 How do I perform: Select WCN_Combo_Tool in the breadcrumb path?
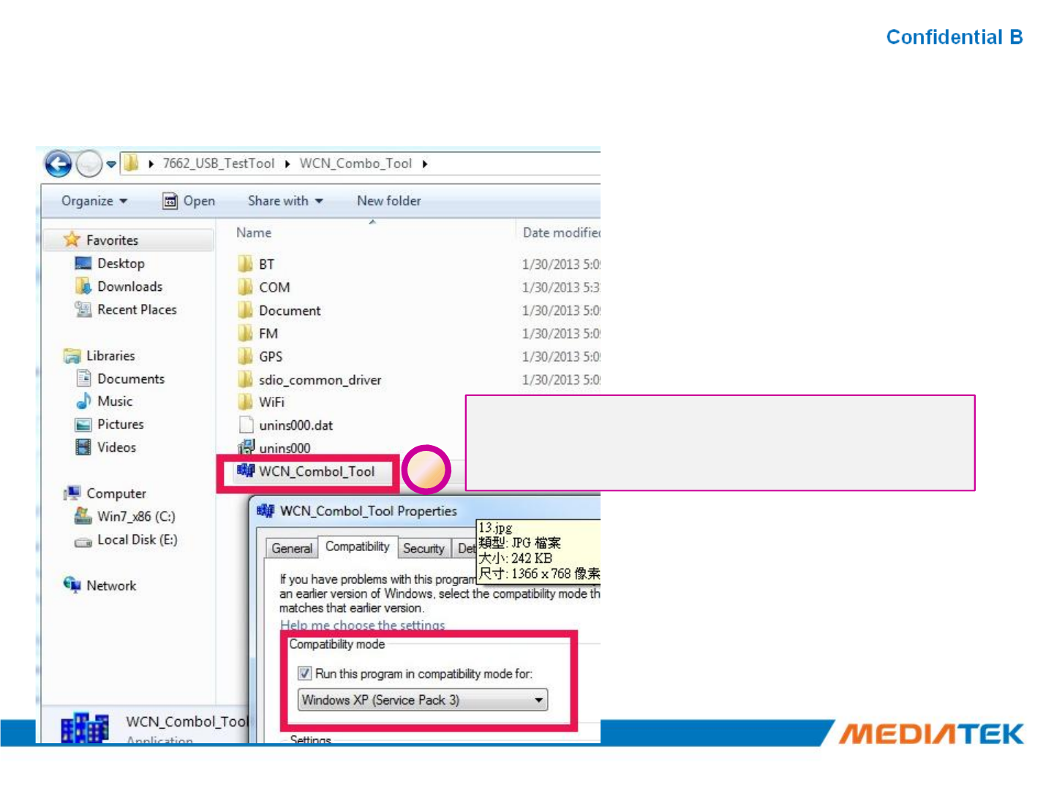[355, 164]
